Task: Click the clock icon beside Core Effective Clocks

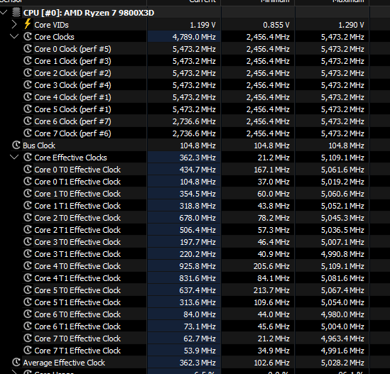Action: point(28,157)
